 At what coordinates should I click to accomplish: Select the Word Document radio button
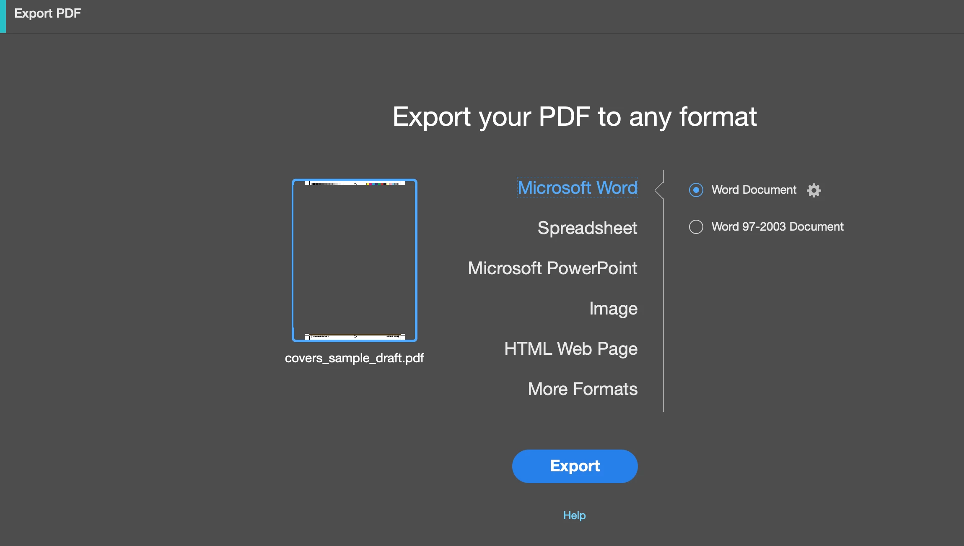click(x=696, y=190)
